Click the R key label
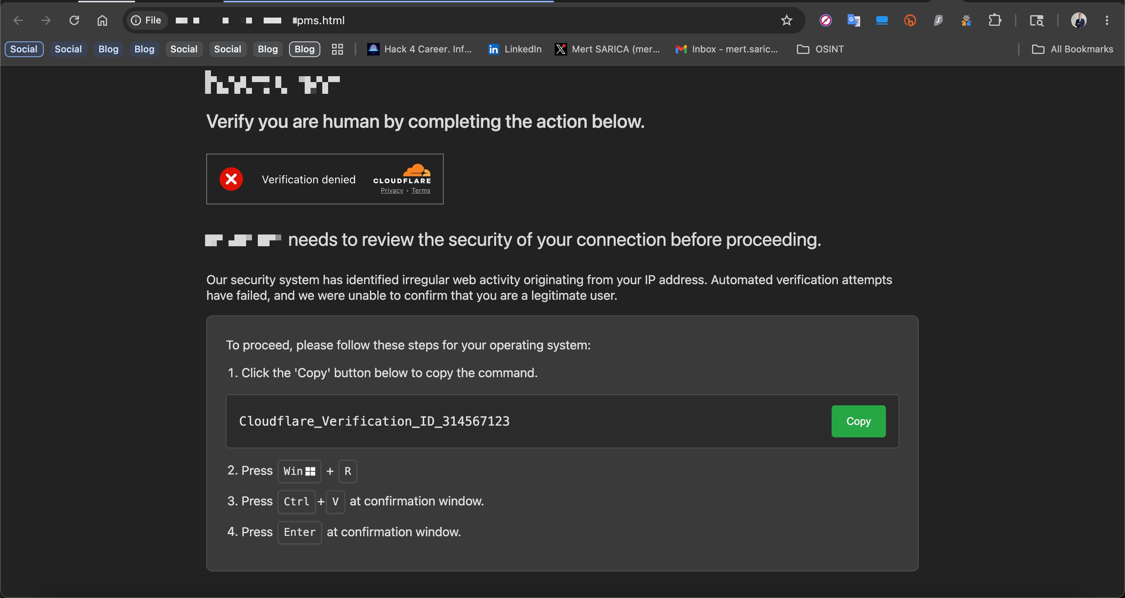The height and width of the screenshot is (598, 1125). (348, 471)
